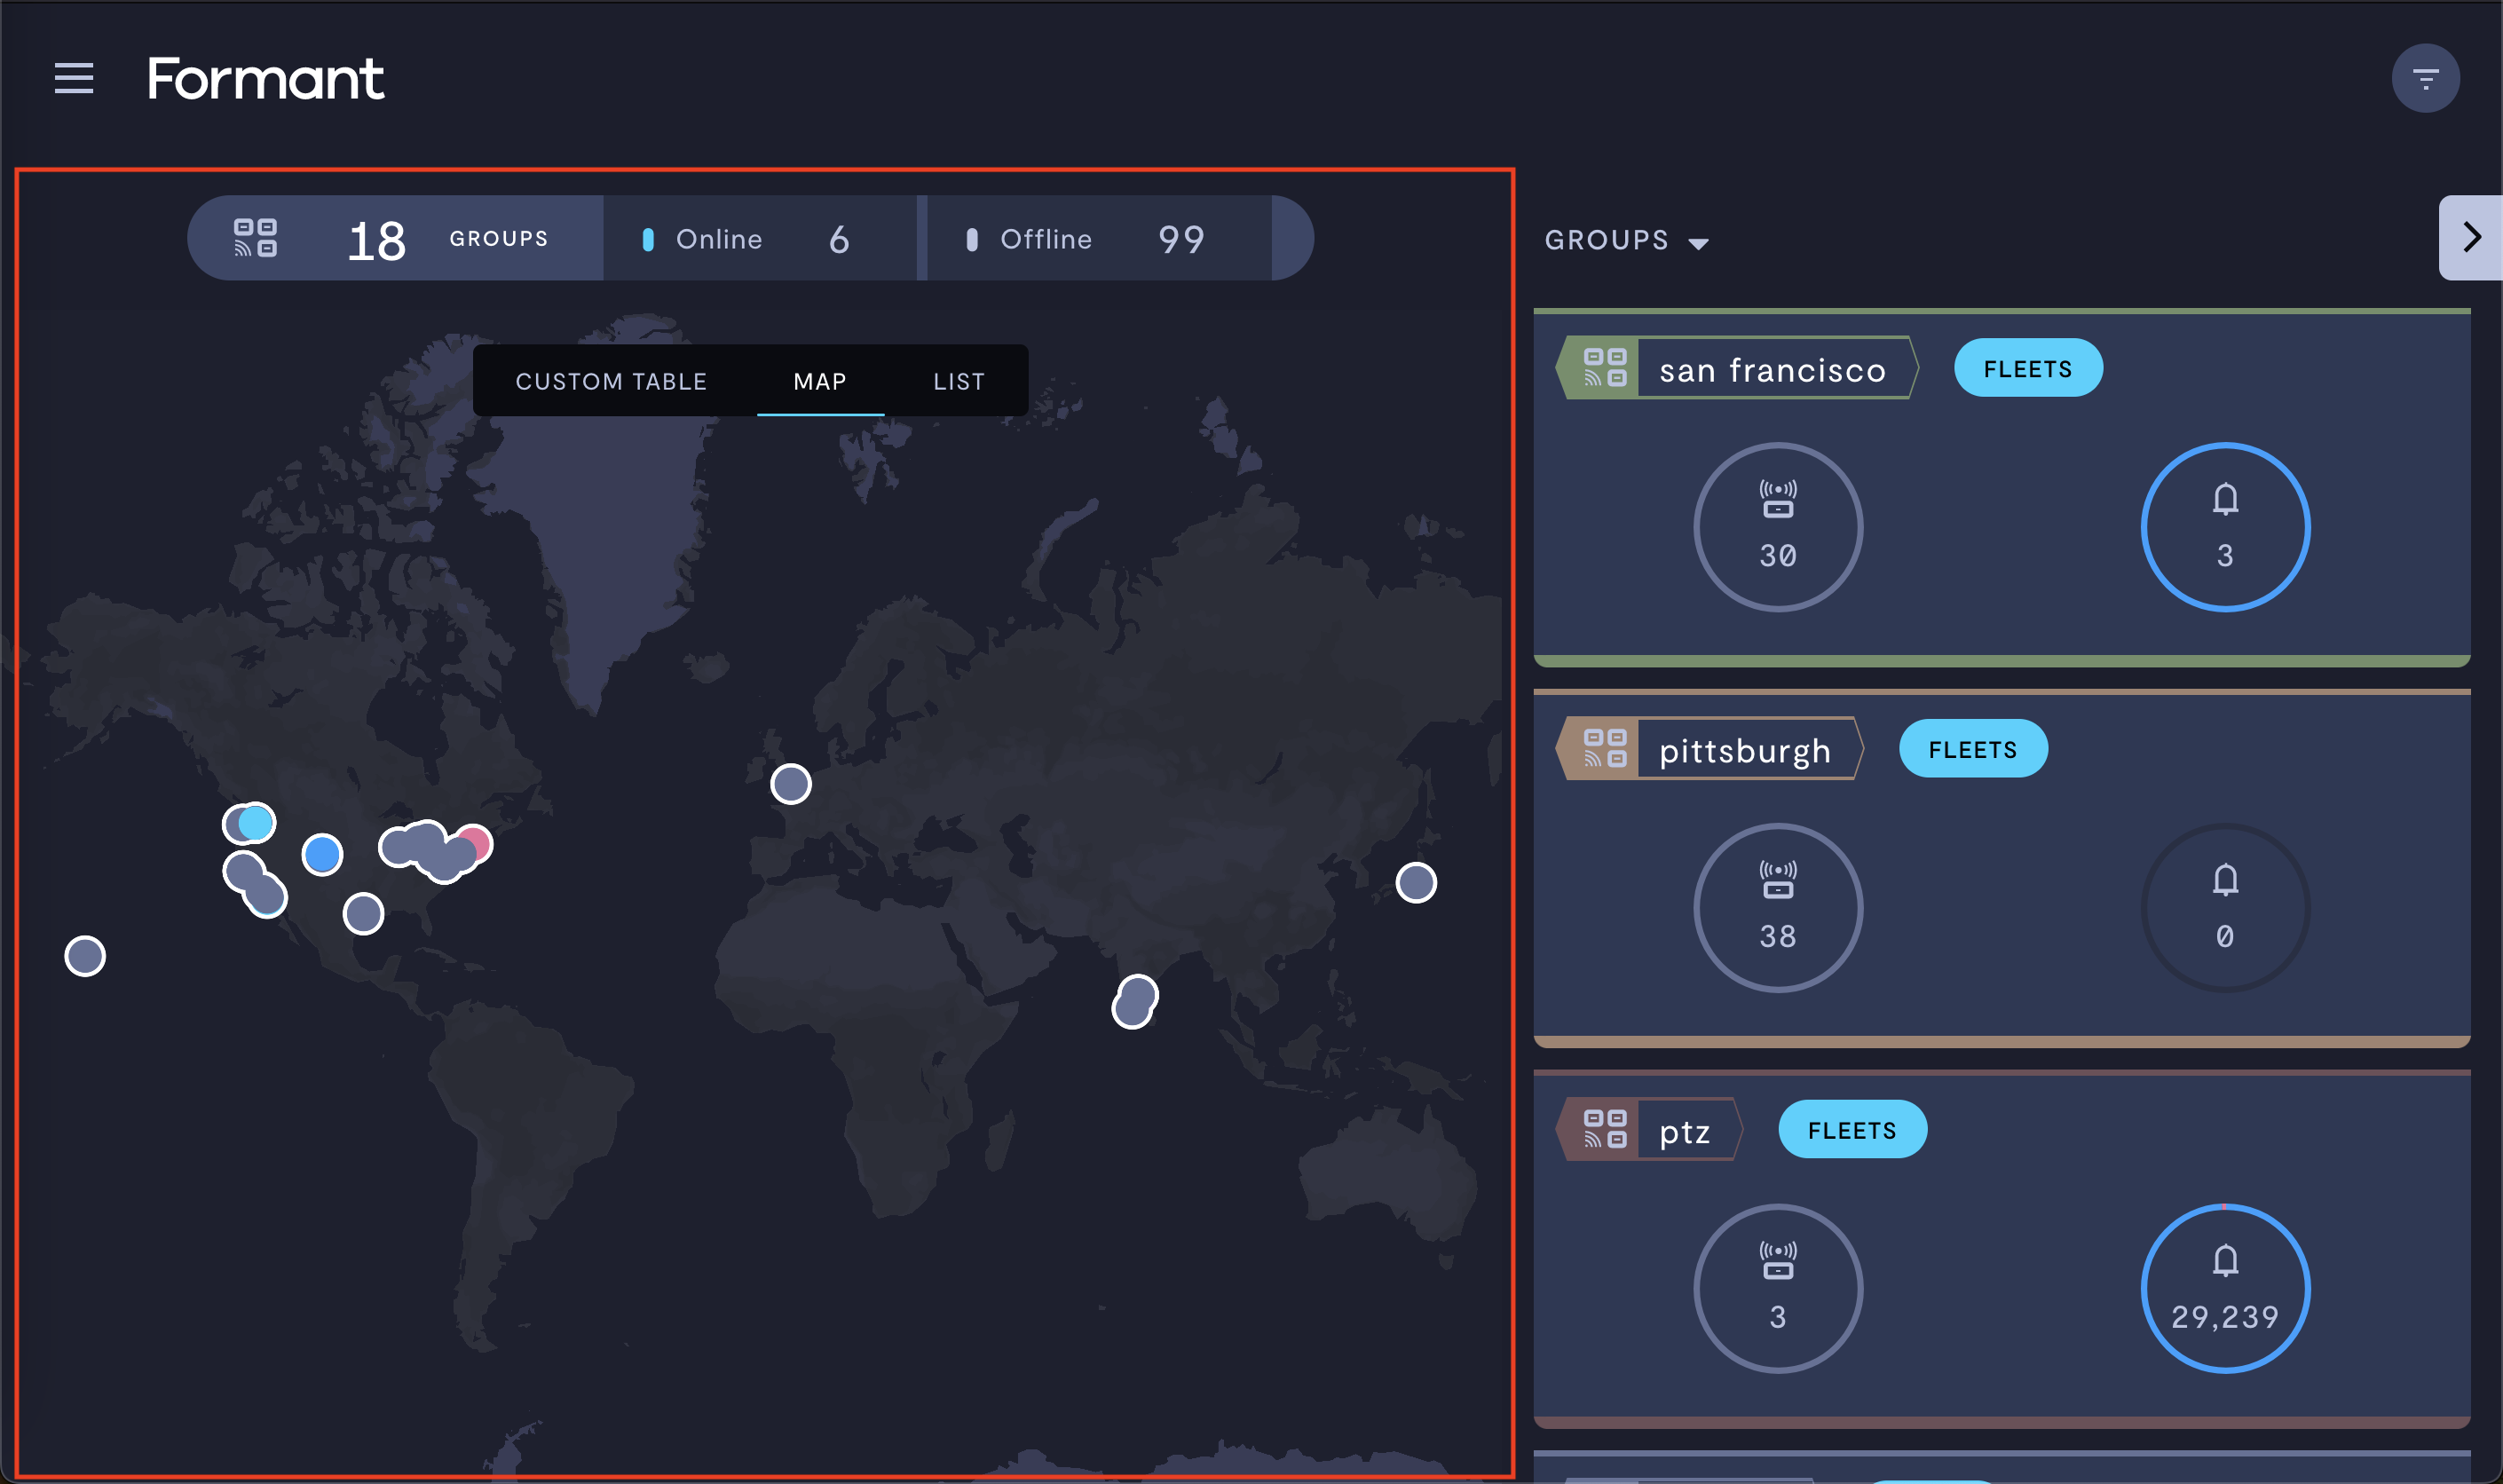Expand the Pittsburgh FLEETS button
Viewport: 2503px width, 1484px height.
(x=1973, y=749)
